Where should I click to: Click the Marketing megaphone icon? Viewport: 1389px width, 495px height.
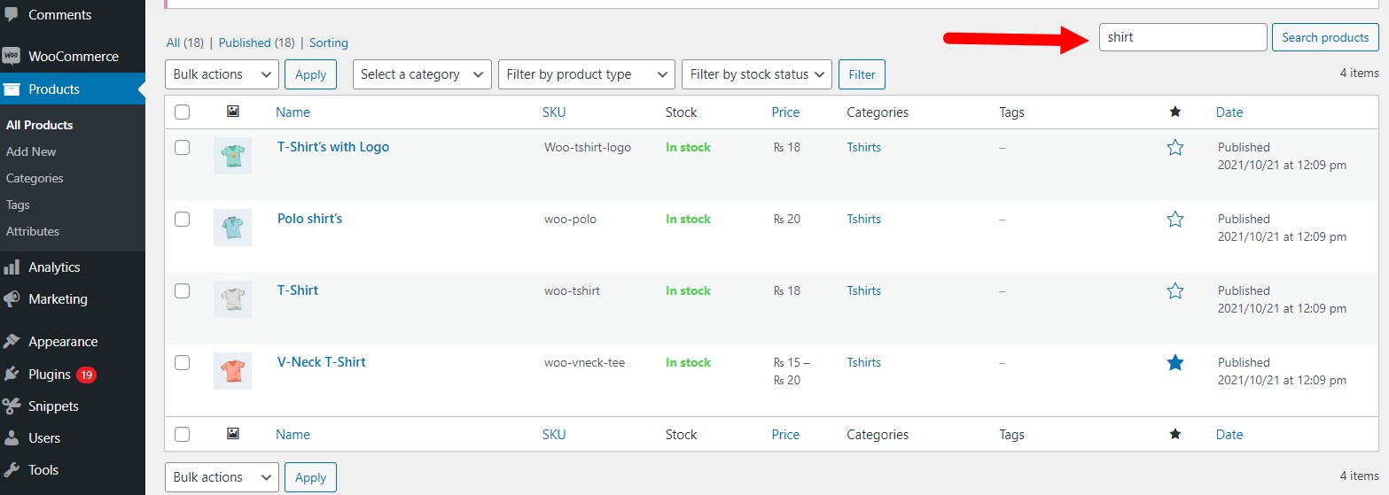(12, 299)
